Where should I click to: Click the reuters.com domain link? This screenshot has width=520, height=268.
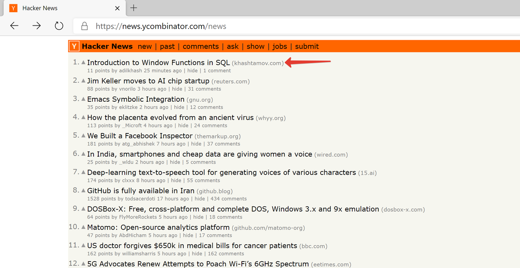click(x=231, y=81)
